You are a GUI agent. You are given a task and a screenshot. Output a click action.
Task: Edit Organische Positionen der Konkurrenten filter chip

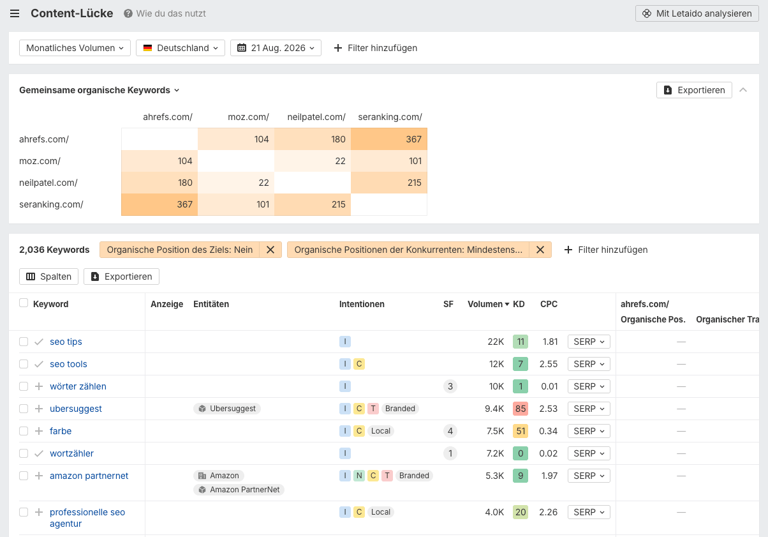pos(408,250)
